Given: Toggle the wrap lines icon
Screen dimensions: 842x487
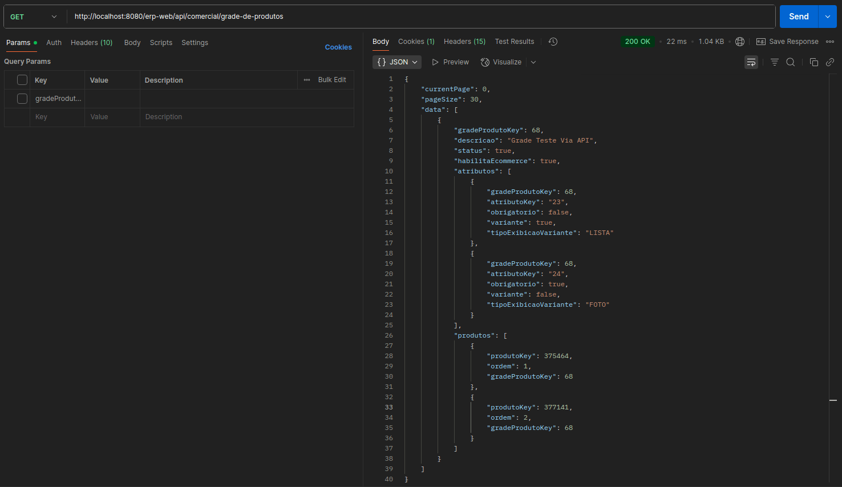Looking at the screenshot, I should (751, 62).
